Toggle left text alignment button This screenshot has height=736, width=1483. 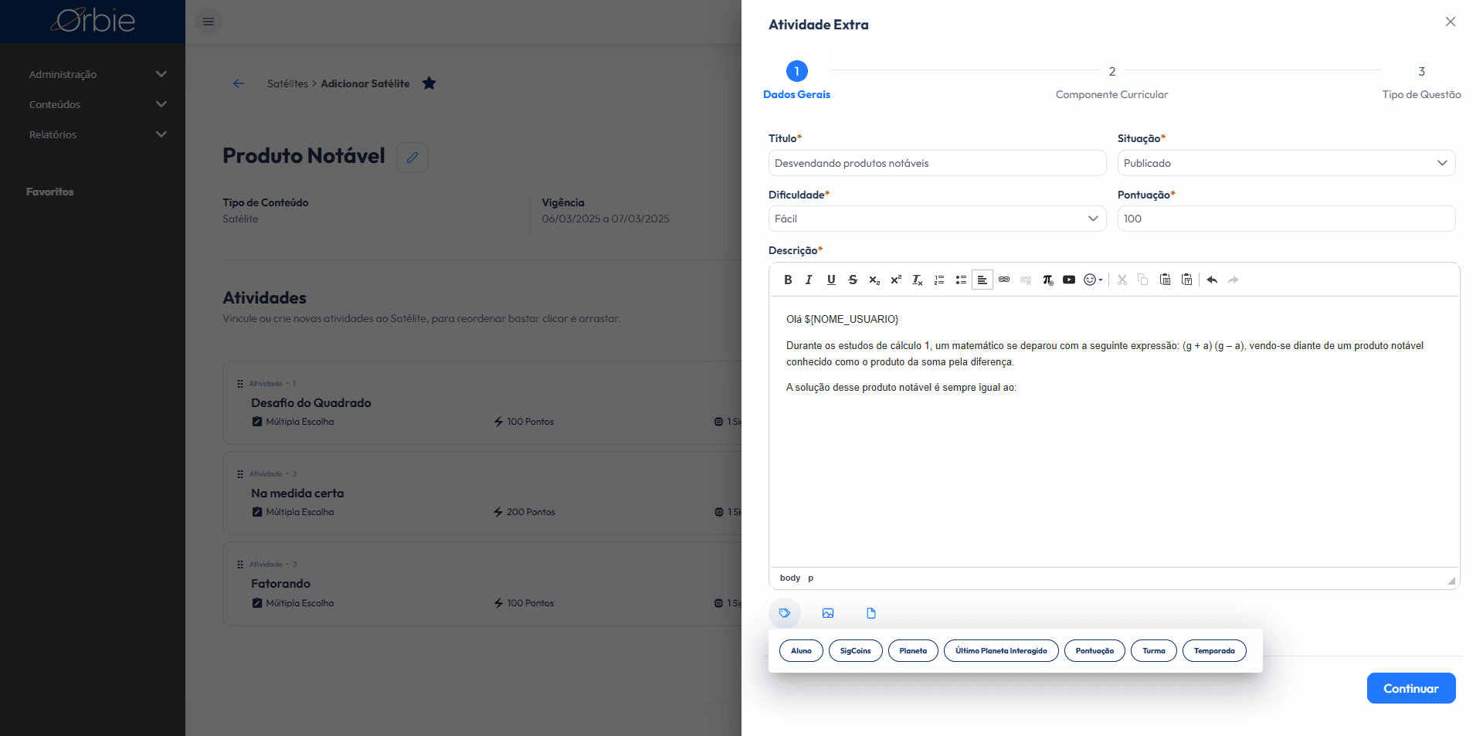tap(982, 280)
